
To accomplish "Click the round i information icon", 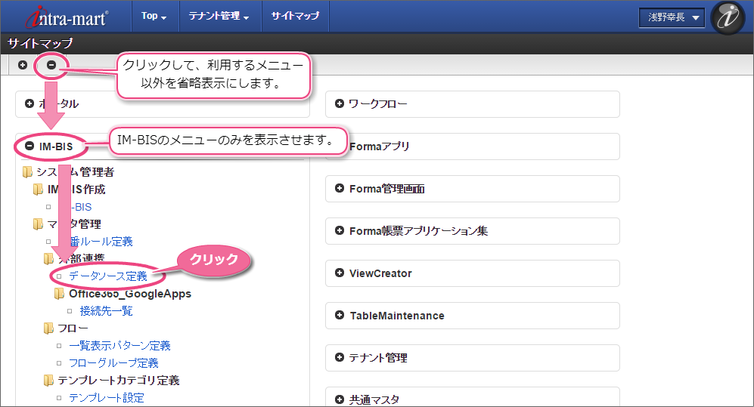I will (x=728, y=18).
